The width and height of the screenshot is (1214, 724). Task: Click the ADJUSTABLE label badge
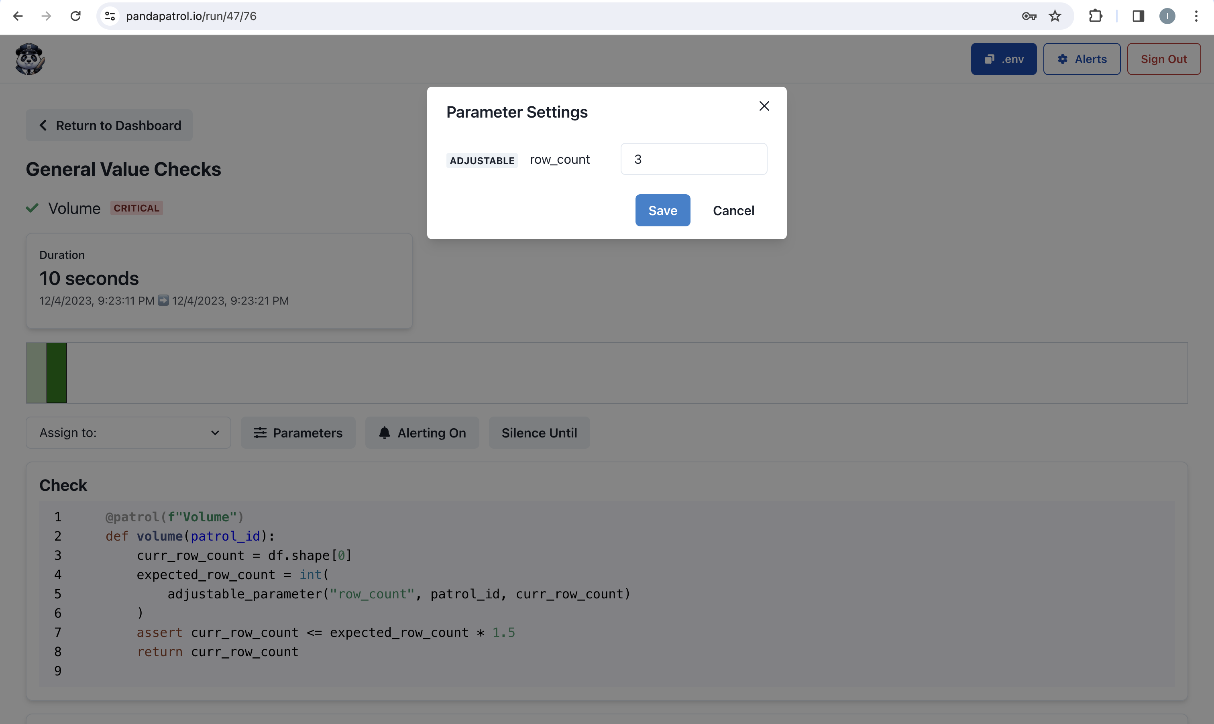(482, 161)
